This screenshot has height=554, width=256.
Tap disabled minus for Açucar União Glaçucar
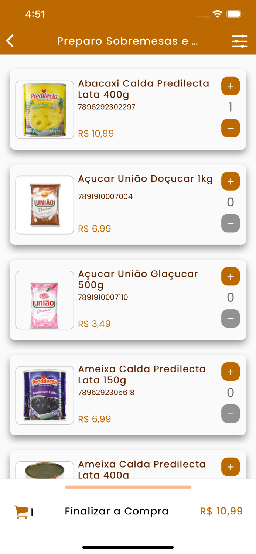[x=231, y=318]
